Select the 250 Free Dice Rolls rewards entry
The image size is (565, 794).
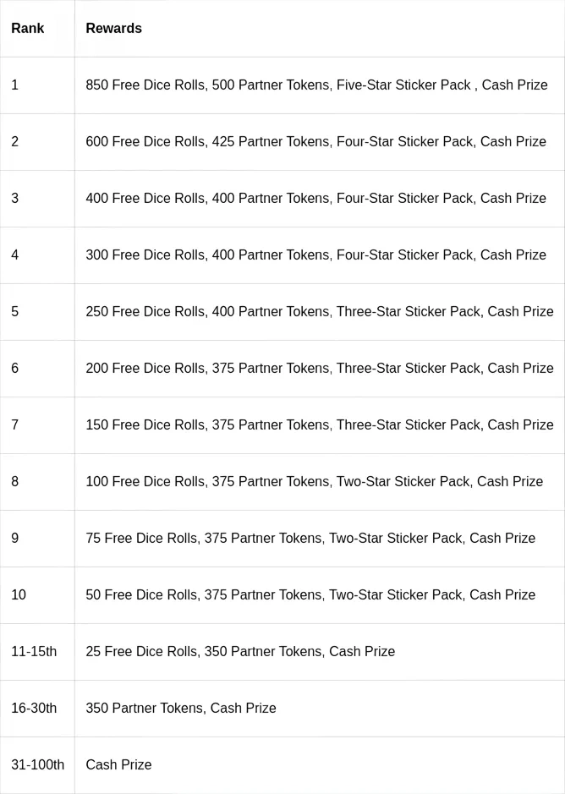point(319,312)
